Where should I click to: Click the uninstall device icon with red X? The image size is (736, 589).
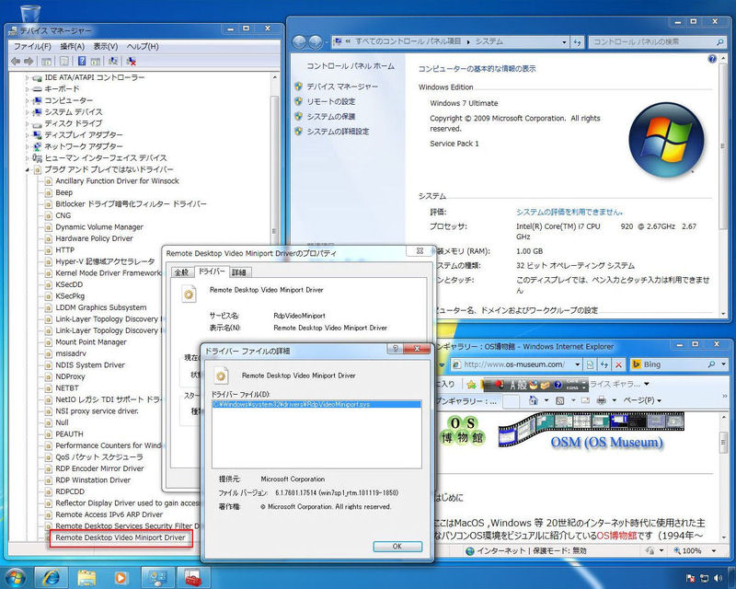point(132,61)
